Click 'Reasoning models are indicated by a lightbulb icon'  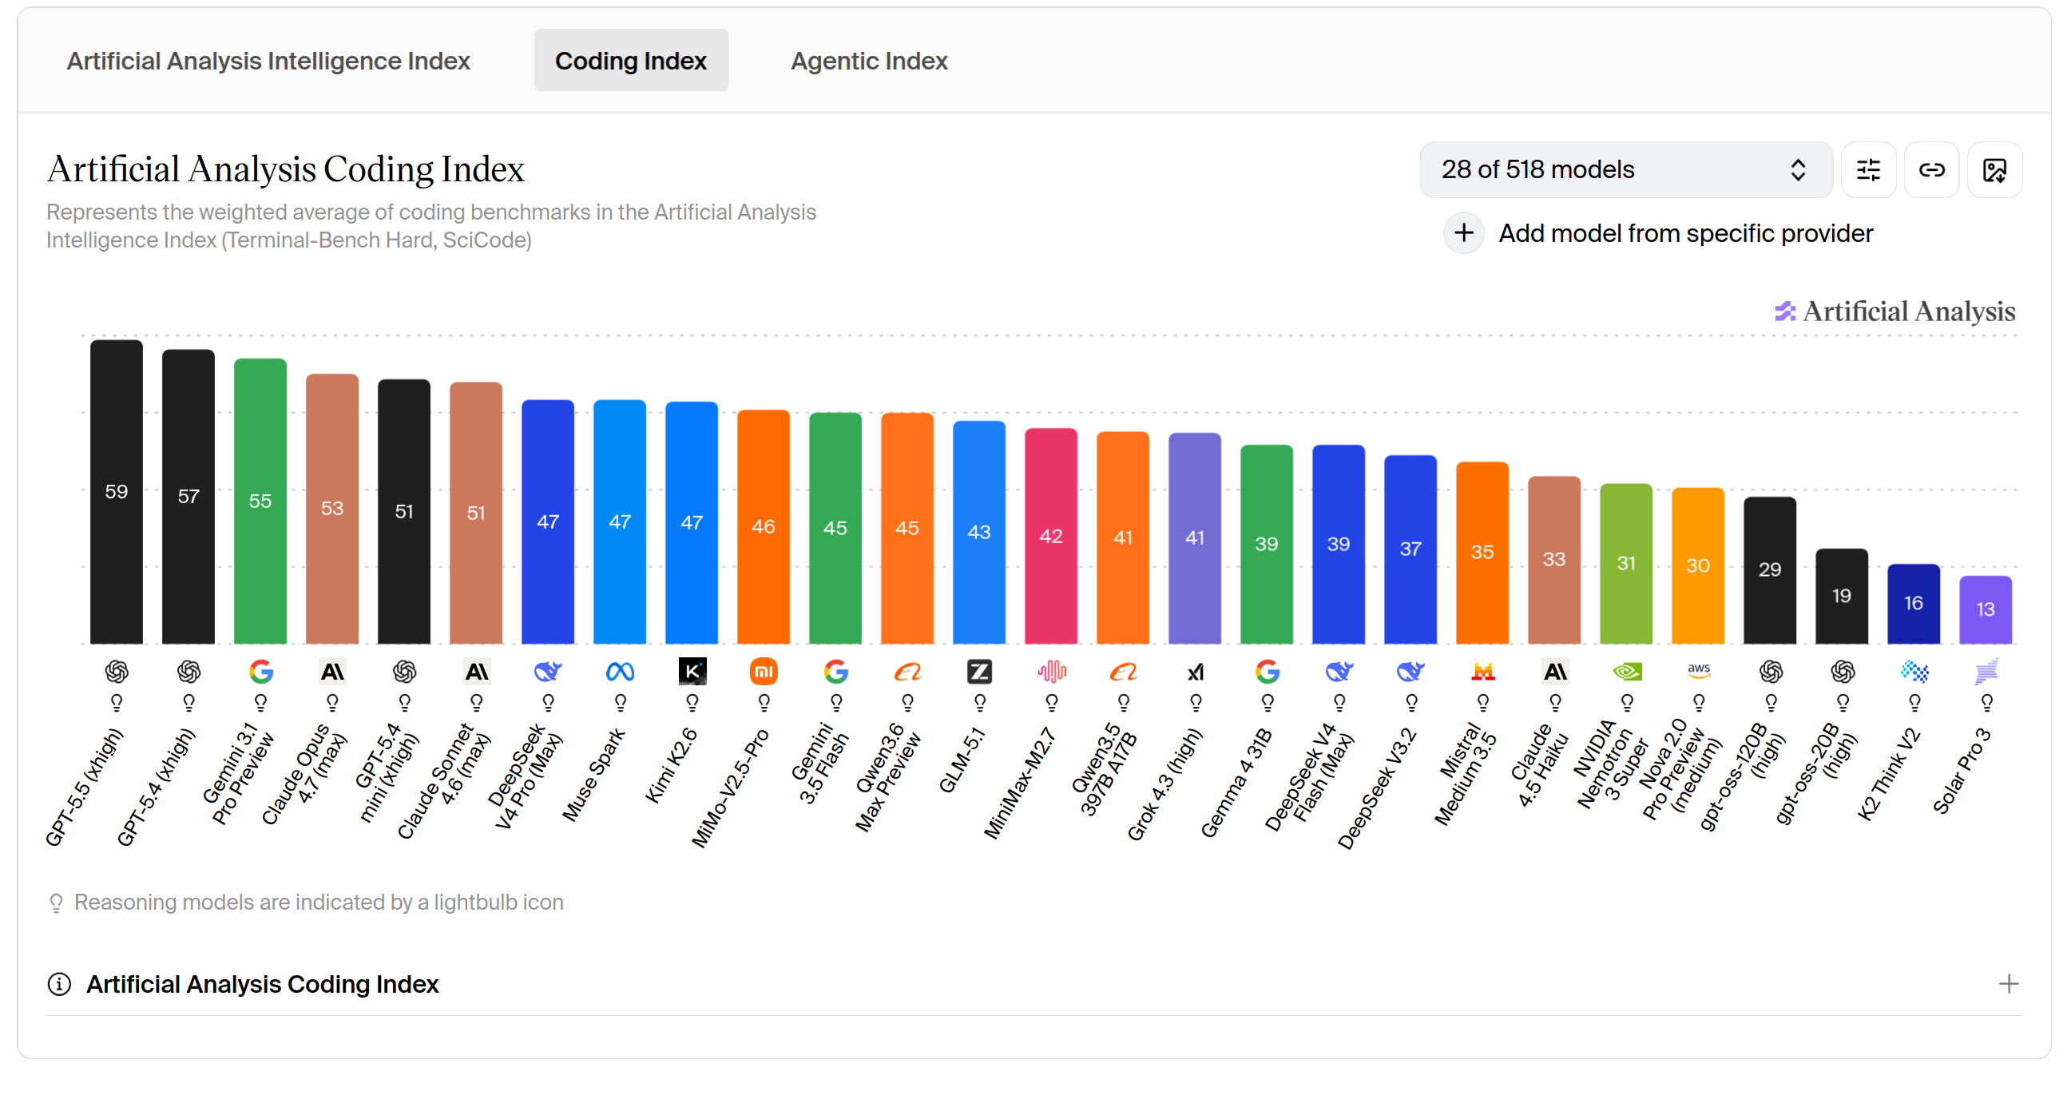pos(319,902)
